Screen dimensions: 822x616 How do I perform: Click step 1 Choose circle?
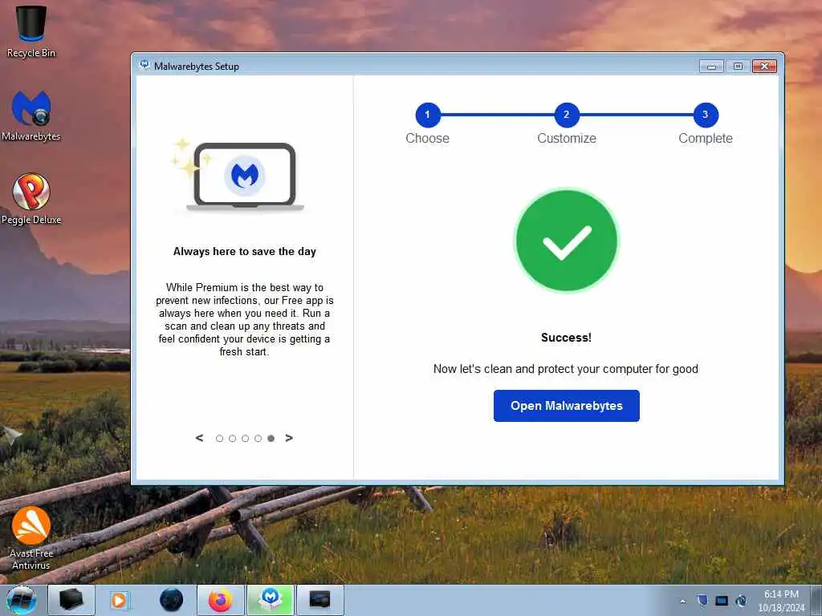point(428,115)
